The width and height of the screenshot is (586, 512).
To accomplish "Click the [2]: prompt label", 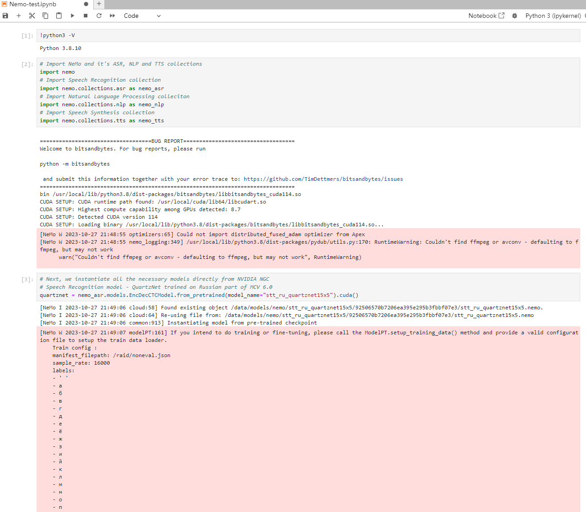I will [27, 64].
